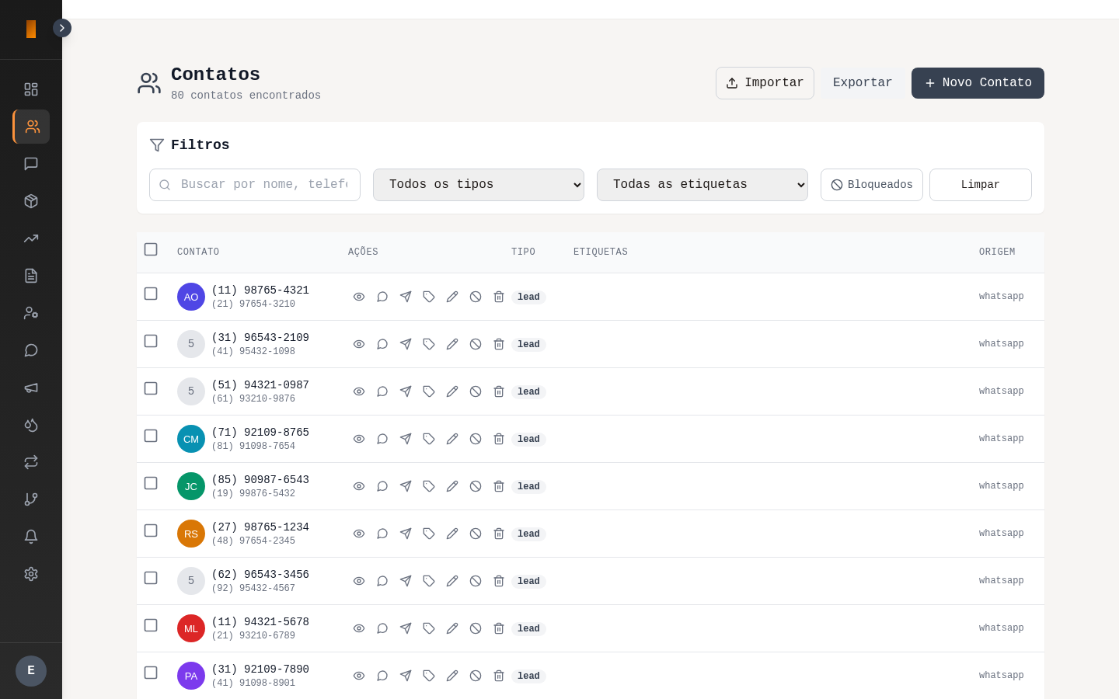The height and width of the screenshot is (699, 1119).
Task: Expand the sidebar with the chevron arrow
Action: click(62, 28)
